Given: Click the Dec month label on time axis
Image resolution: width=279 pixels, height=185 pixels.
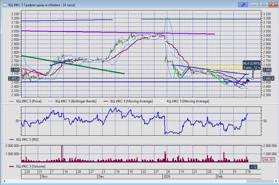Looking at the screenshot, I should 101,177.
